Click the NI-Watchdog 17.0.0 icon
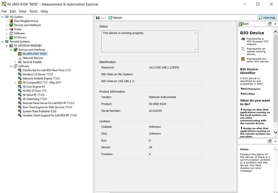 [x=20, y=99]
